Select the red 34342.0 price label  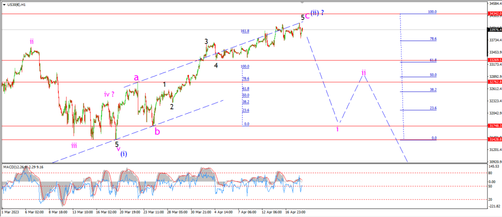click(495, 14)
